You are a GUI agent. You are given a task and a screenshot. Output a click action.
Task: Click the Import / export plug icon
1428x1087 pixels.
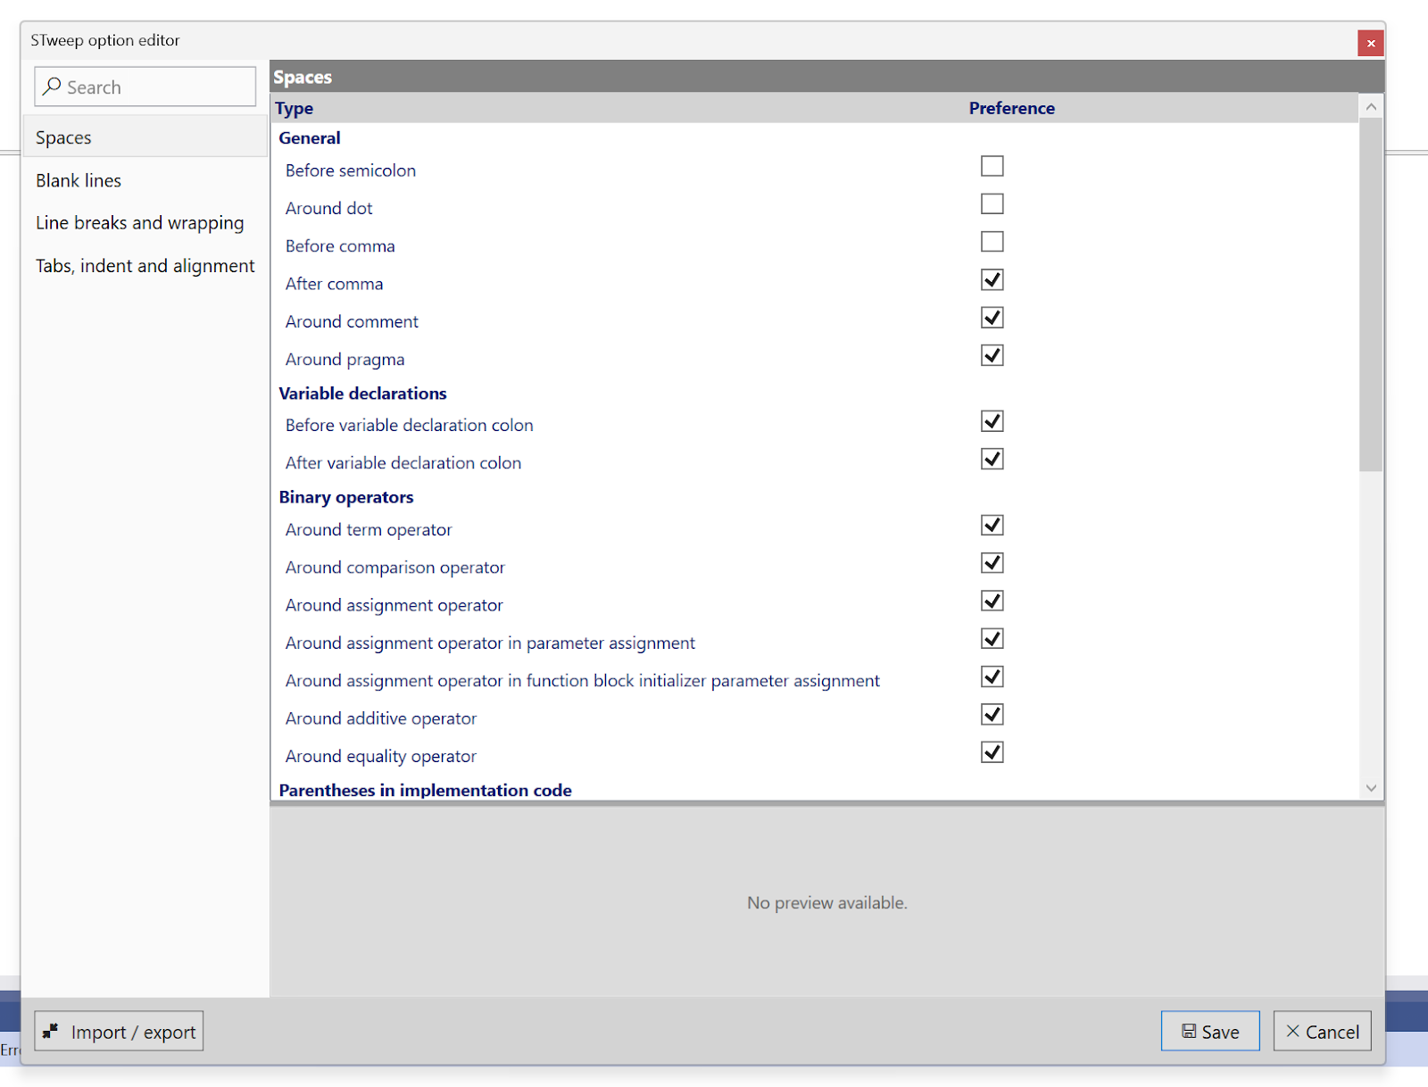click(51, 1031)
